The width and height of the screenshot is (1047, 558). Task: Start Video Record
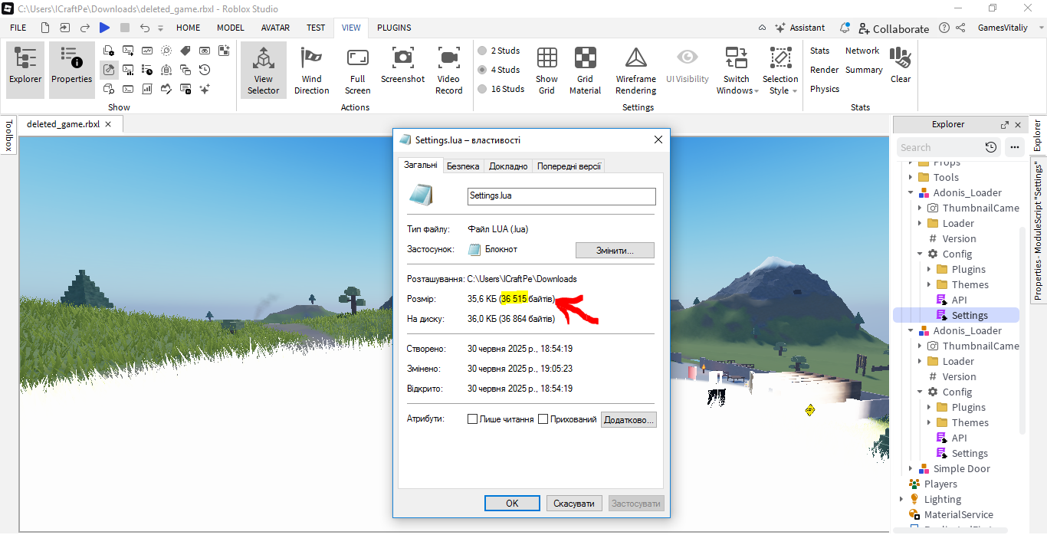click(x=448, y=69)
